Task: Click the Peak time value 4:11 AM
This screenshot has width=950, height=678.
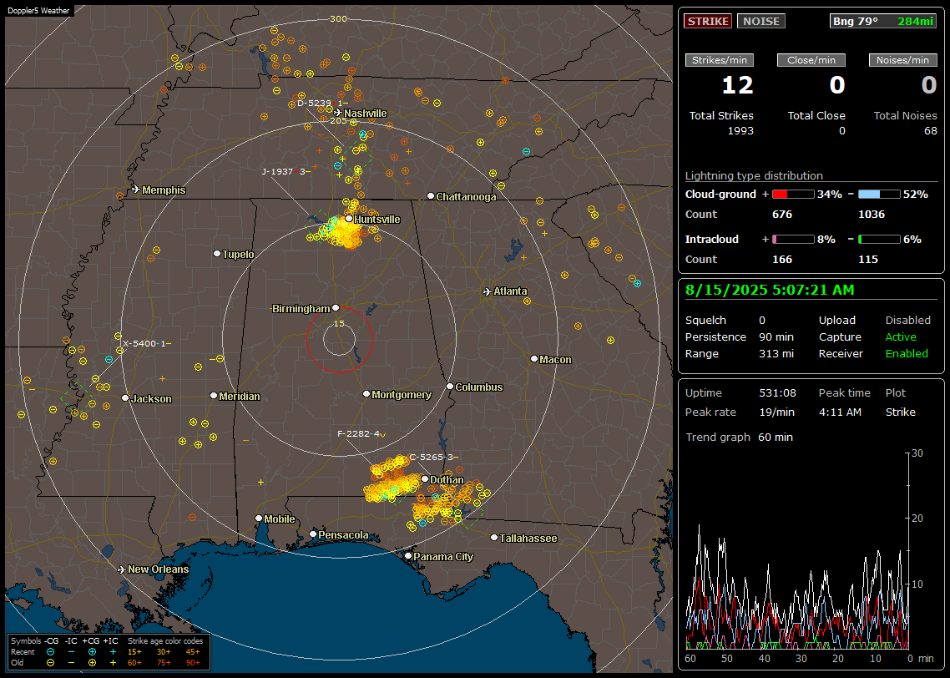Action: (840, 412)
